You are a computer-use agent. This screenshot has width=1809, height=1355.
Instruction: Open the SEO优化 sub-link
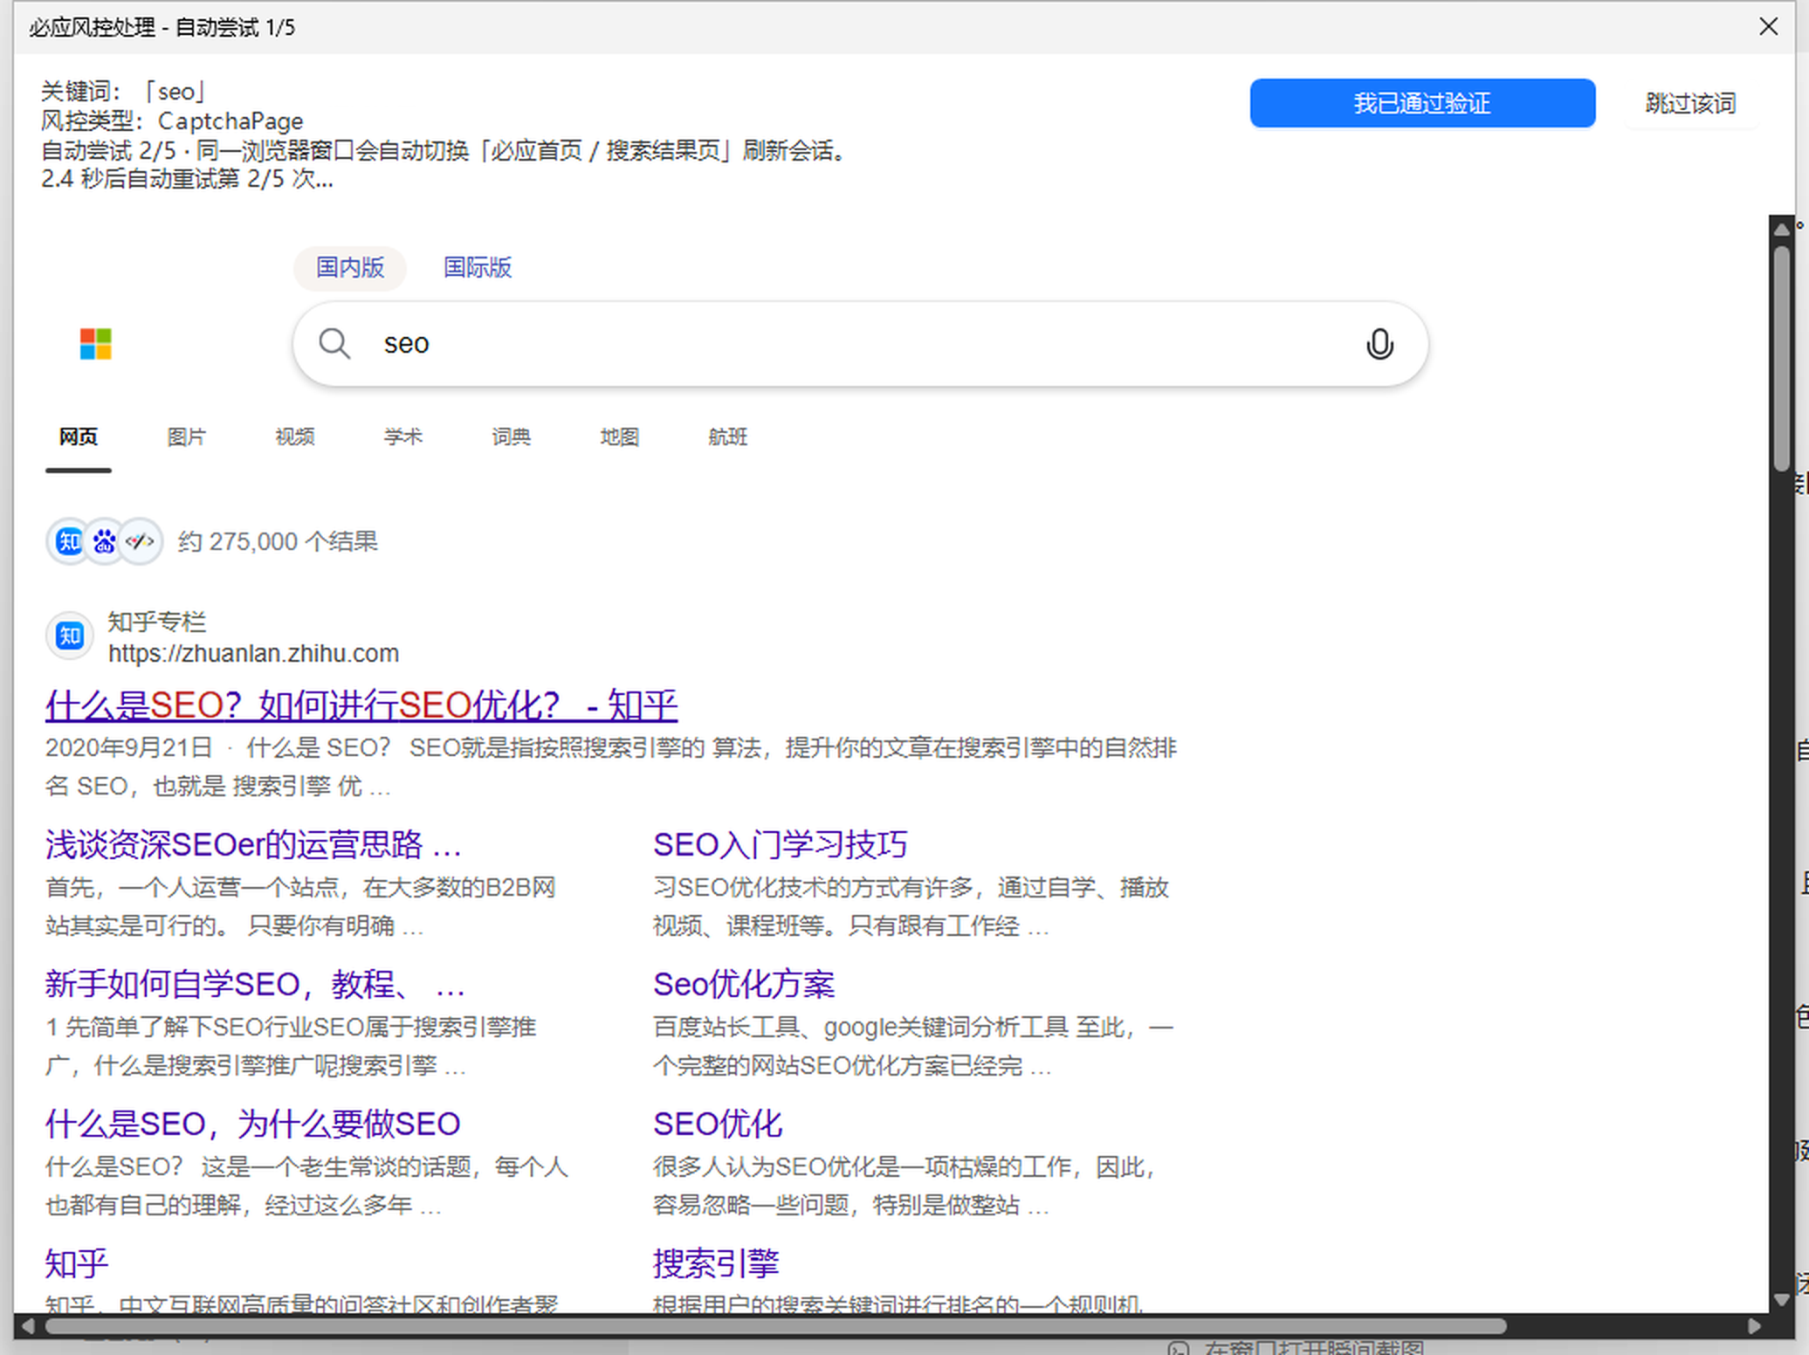tap(718, 1124)
